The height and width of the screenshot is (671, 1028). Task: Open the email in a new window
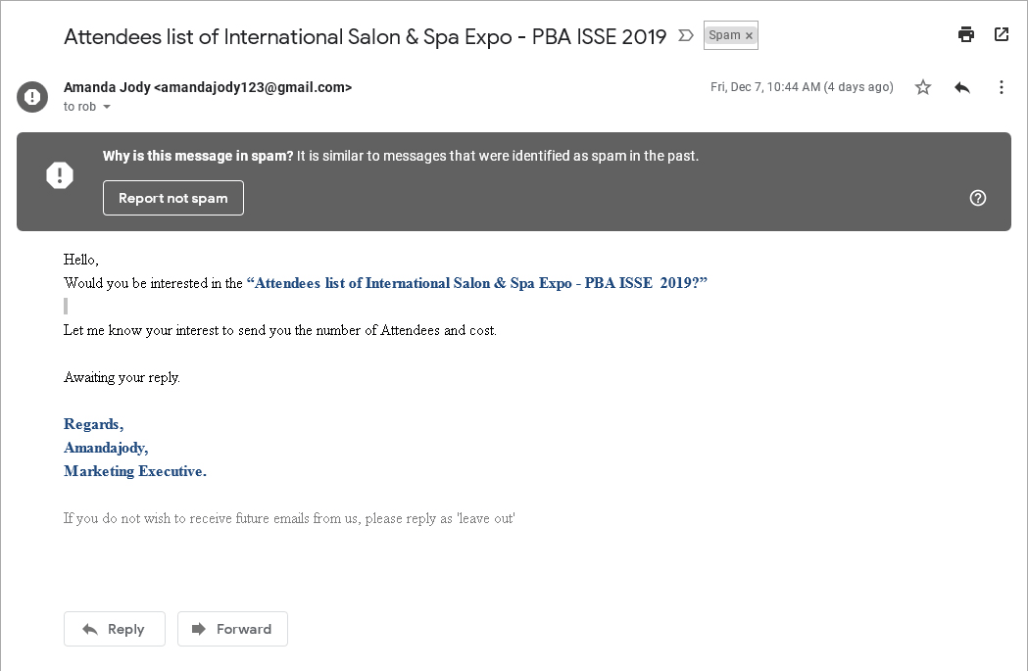[x=1002, y=33]
